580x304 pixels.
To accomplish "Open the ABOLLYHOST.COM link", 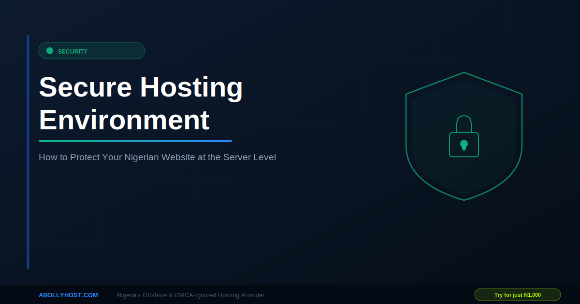I will point(68,295).
